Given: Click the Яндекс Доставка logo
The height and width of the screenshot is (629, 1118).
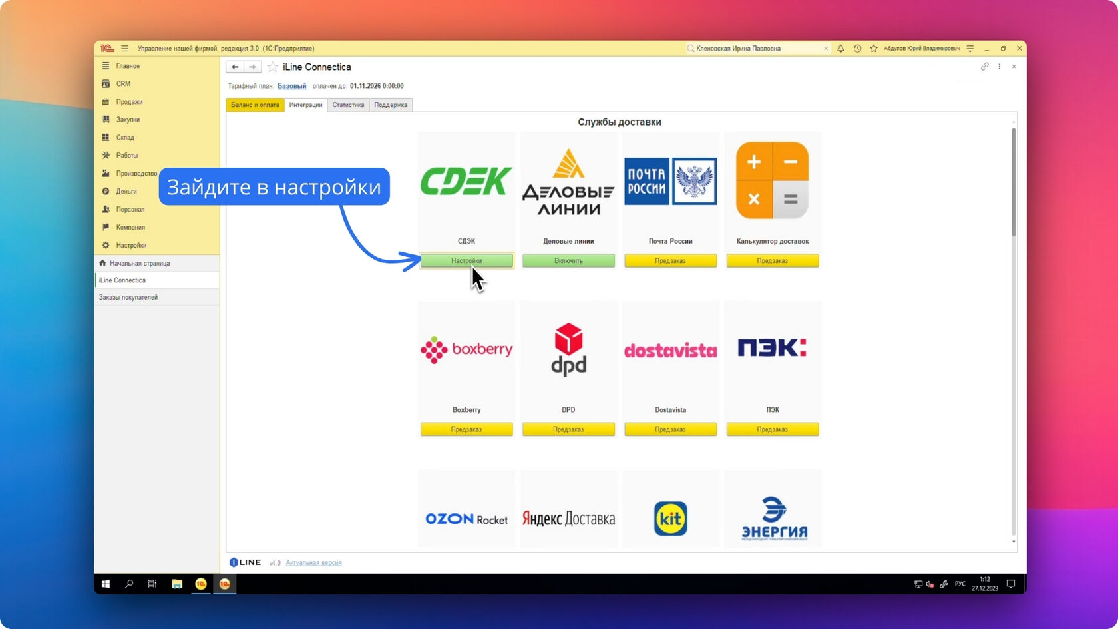Looking at the screenshot, I should (x=568, y=519).
